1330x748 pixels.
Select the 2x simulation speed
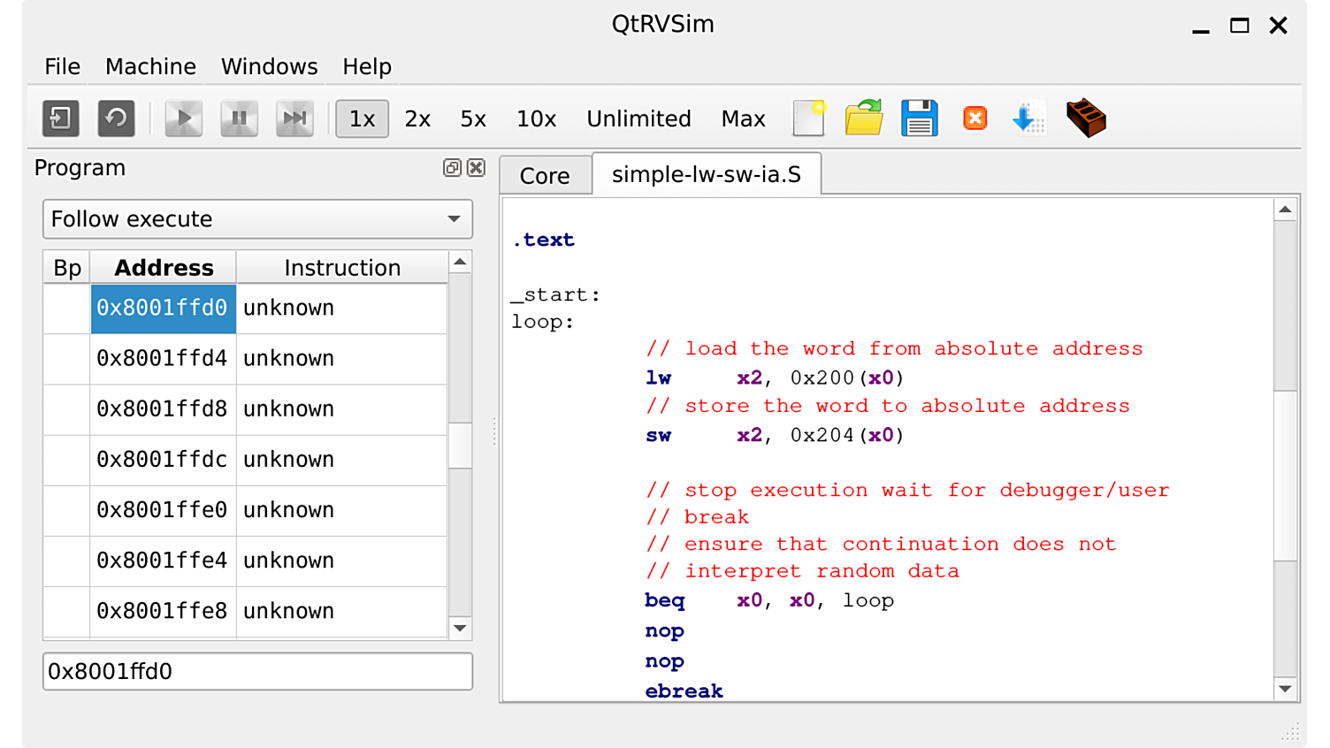coord(417,118)
